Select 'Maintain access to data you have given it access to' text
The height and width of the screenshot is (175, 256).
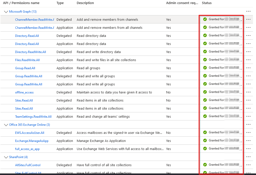(x=114, y=92)
